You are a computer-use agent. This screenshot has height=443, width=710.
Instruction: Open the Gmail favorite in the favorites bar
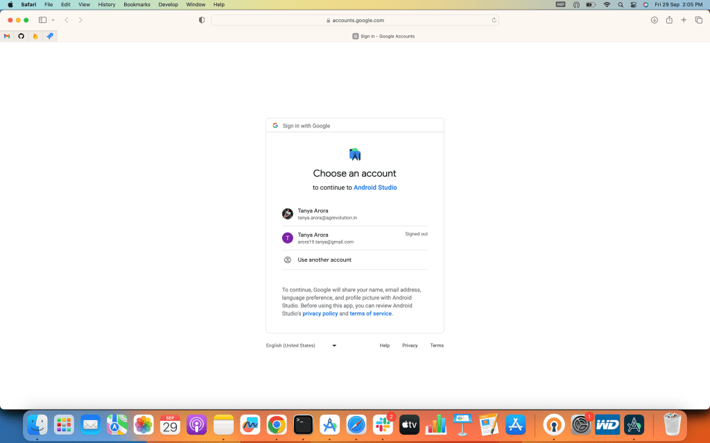coord(7,36)
